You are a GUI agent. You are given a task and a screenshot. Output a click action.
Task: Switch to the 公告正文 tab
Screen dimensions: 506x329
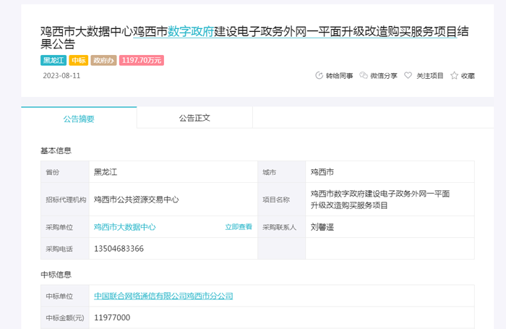click(x=194, y=118)
